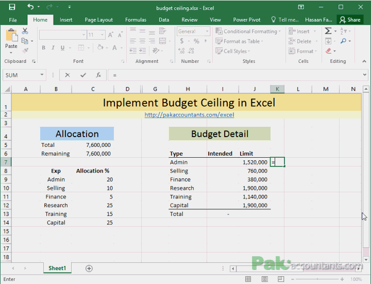371x284 pixels.
Task: Click the Increase Font Size icon
Action: [110, 35]
